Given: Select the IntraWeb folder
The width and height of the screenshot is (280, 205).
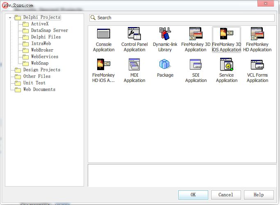Looking at the screenshot, I should click(x=37, y=43).
